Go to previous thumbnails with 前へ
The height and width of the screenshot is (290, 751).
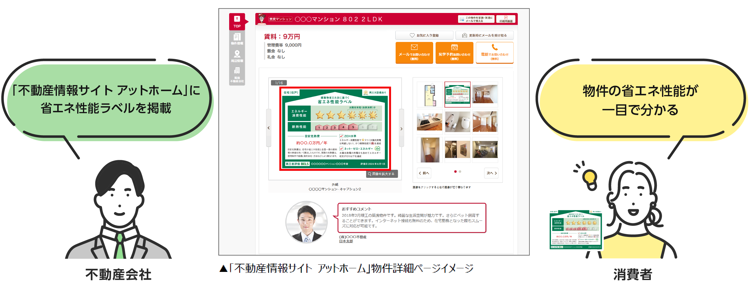click(424, 173)
